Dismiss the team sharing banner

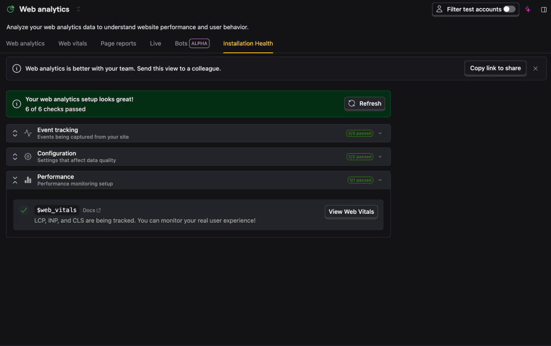pyautogui.click(x=535, y=68)
